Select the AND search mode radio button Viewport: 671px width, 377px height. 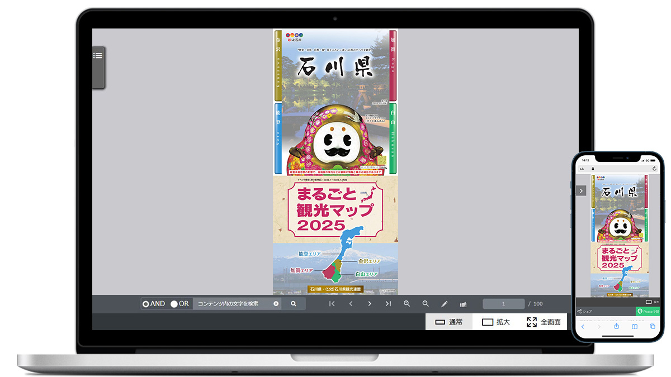click(x=146, y=304)
